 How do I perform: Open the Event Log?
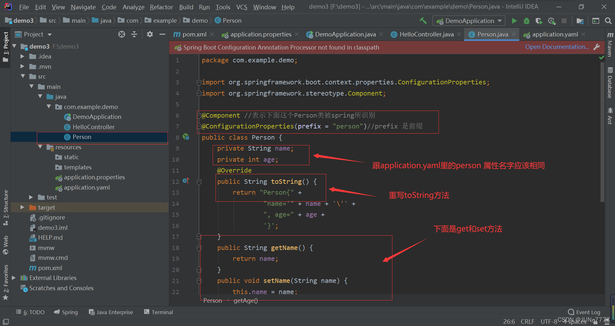(584, 312)
